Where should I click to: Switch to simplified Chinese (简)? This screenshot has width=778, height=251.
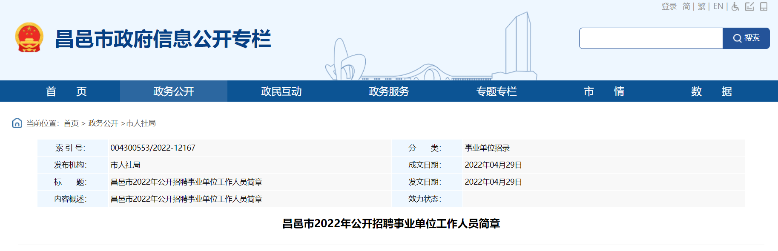[x=686, y=6]
